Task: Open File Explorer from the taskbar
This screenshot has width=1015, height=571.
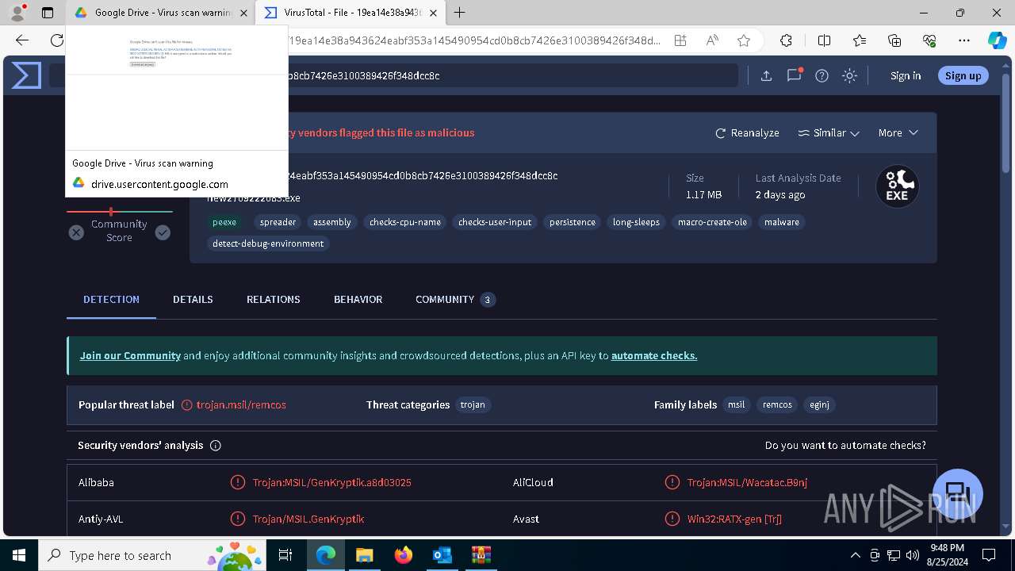Action: pyautogui.click(x=364, y=555)
